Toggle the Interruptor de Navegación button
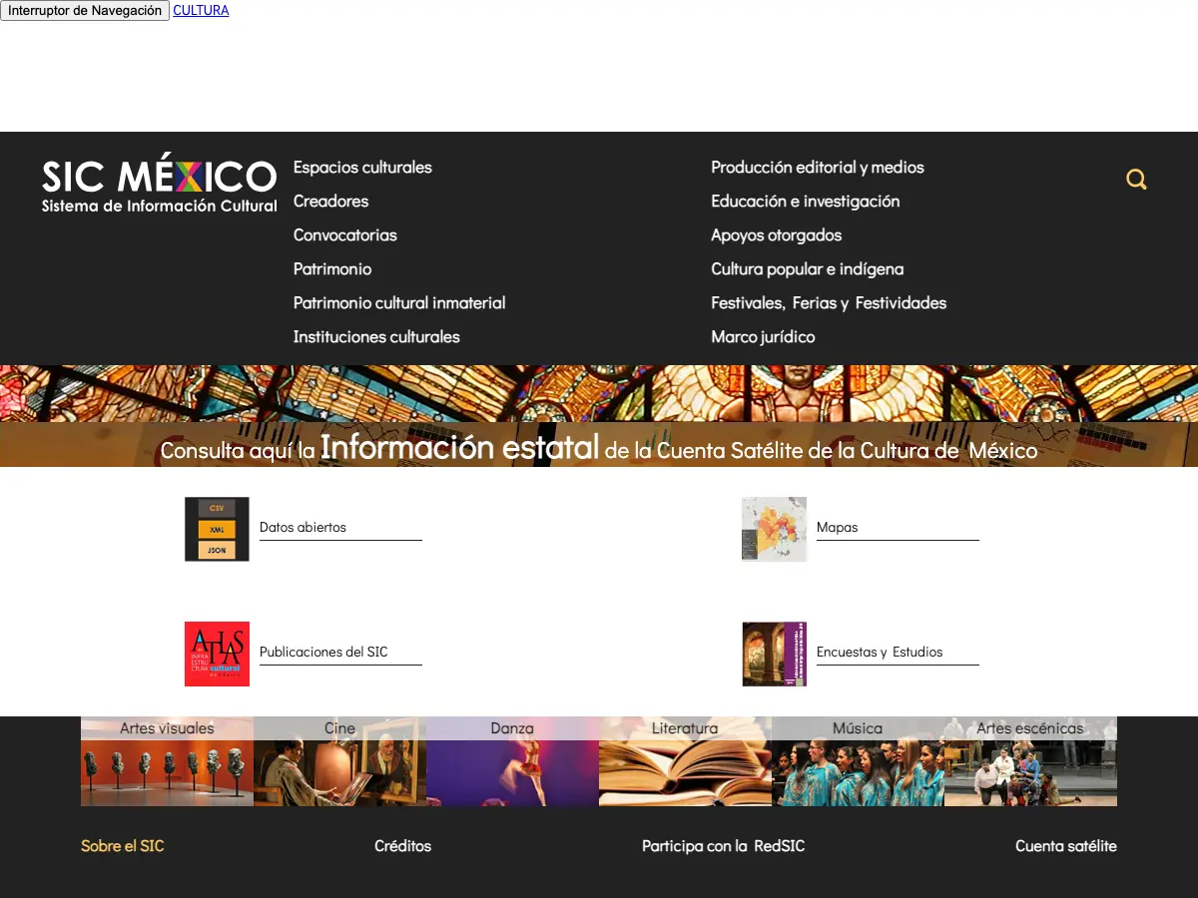The height and width of the screenshot is (898, 1198). click(85, 11)
